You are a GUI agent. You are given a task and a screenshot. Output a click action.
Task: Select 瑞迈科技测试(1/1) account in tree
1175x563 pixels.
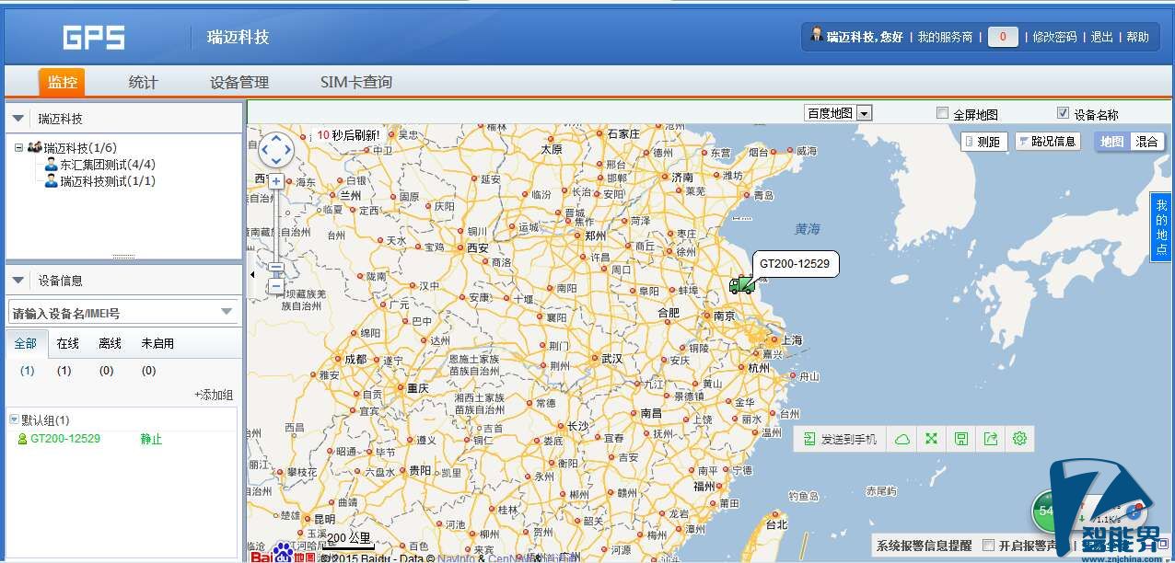click(108, 181)
